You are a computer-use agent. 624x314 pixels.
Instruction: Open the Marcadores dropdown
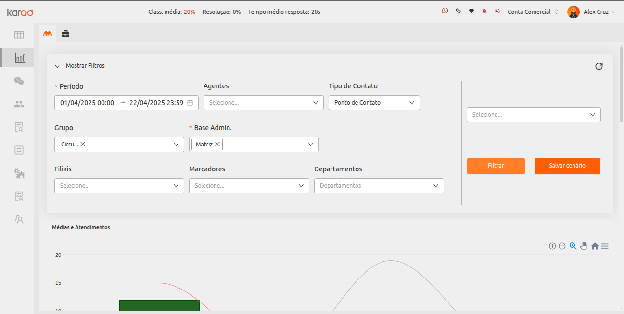tap(249, 186)
